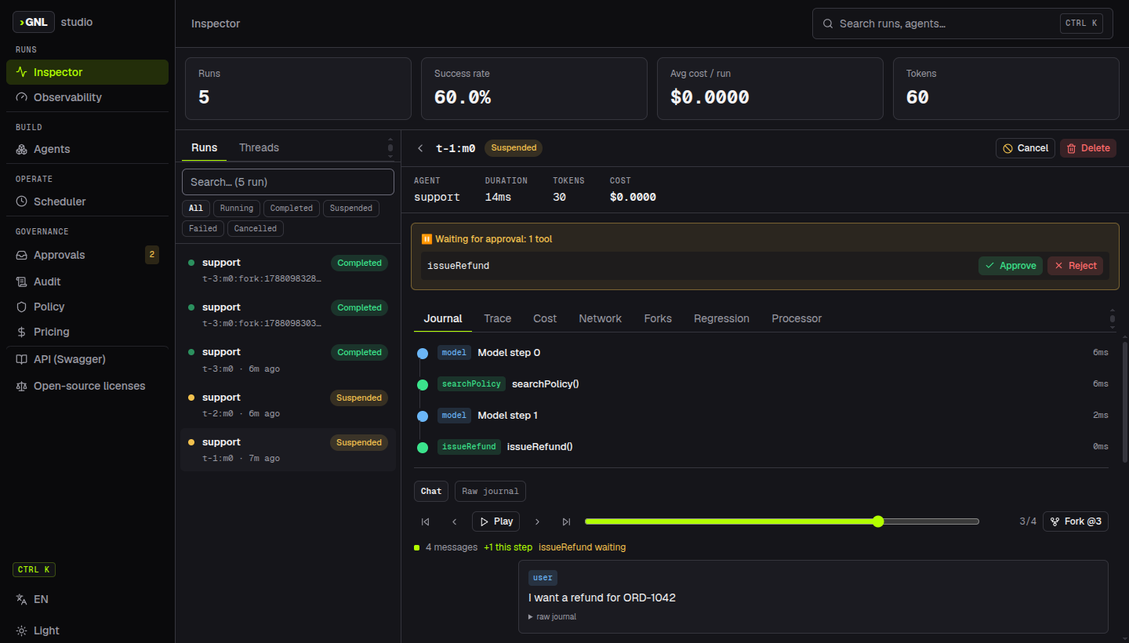Viewport: 1129px width, 643px height.
Task: Open the Threads tab
Action: click(x=259, y=147)
